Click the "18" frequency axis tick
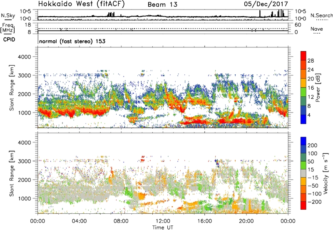 pos(28,25)
